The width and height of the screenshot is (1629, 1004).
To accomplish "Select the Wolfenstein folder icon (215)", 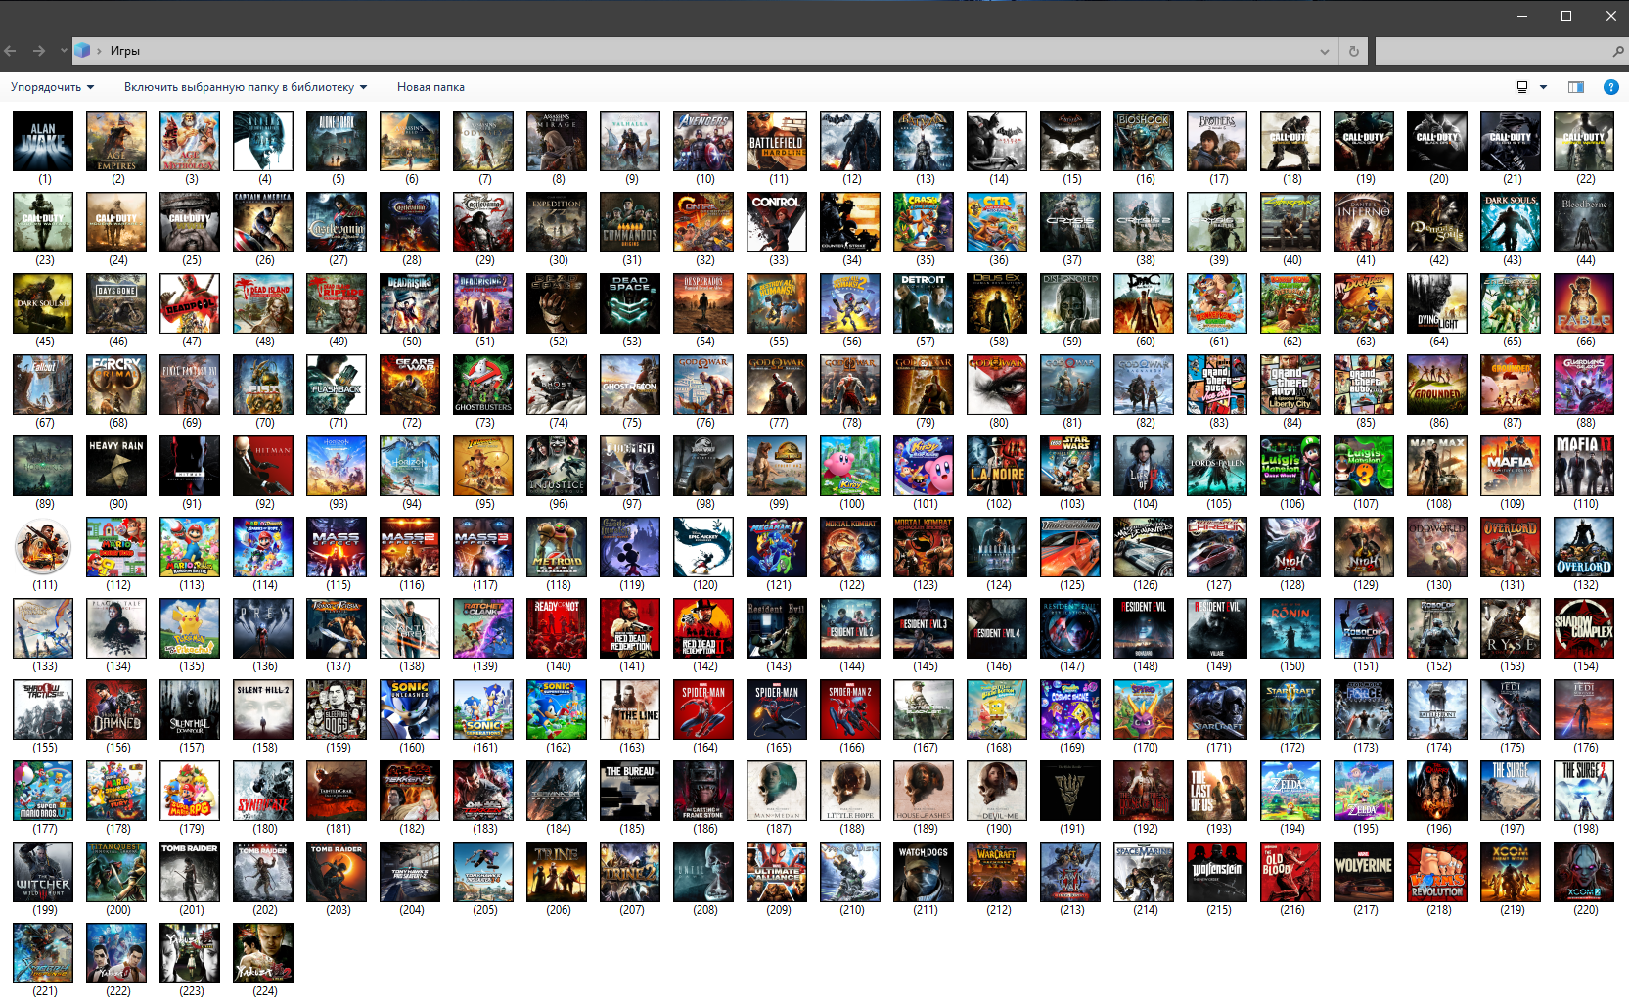I will (x=1217, y=872).
